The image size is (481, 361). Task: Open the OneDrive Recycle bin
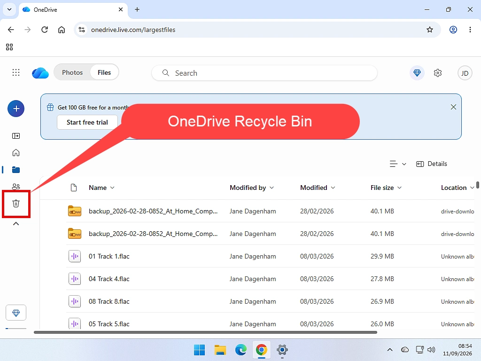coord(16,203)
